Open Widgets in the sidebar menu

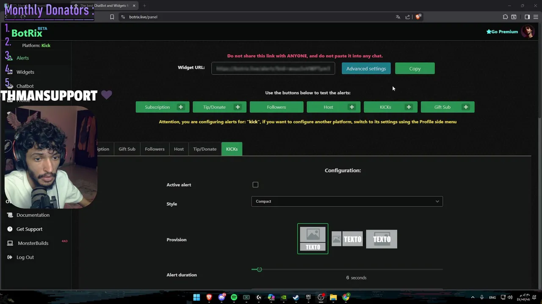pos(25,72)
